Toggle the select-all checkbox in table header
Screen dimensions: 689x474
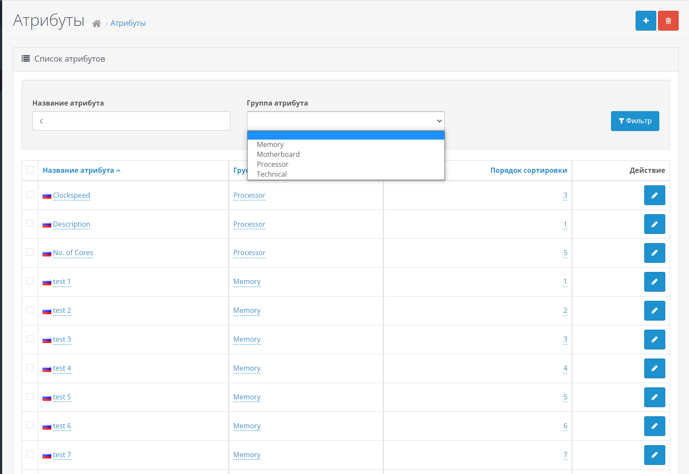(30, 170)
